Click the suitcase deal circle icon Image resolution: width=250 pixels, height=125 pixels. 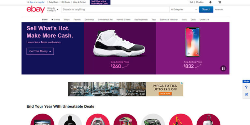coord(208,119)
